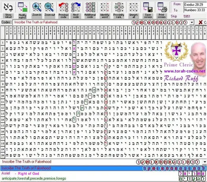Click the Prime Cleric crest emblem
The width and height of the screenshot is (207, 182).
pyautogui.click(x=176, y=51)
